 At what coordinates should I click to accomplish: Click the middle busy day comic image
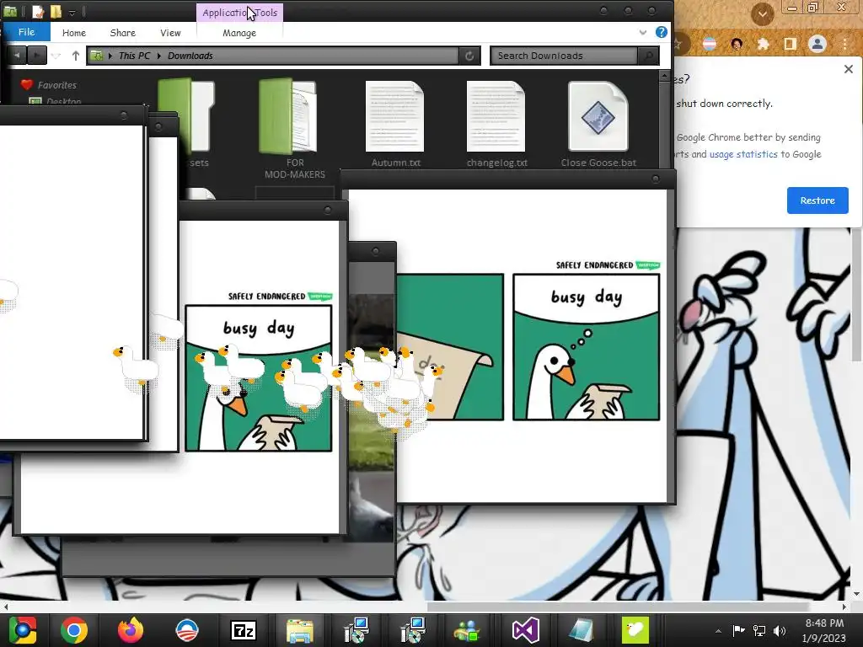pos(259,378)
